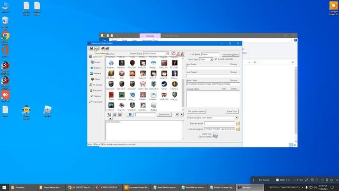Select the Trove game icon
Screen dimensions: 339x191
[x=111, y=94]
